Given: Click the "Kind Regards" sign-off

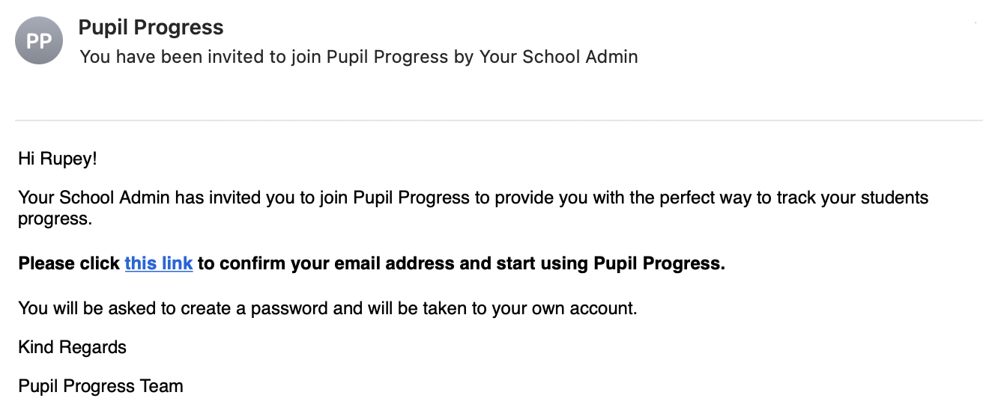Looking at the screenshot, I should pyautogui.click(x=72, y=347).
